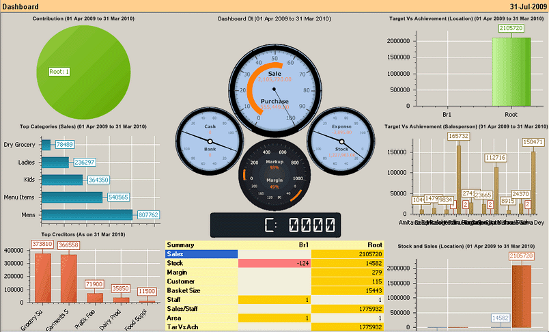Select the Kids bar in Top Categories

61,180
